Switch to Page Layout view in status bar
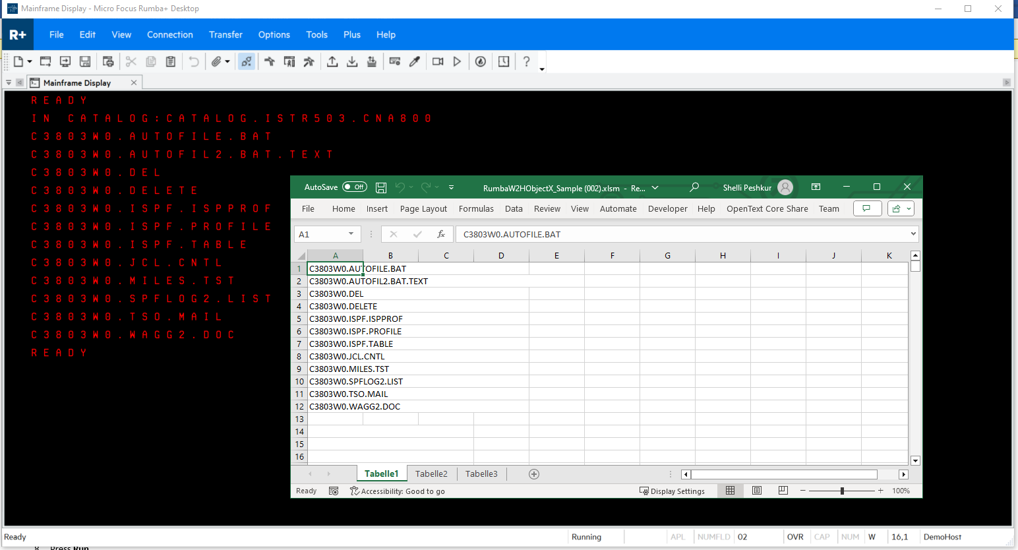 [x=757, y=491]
